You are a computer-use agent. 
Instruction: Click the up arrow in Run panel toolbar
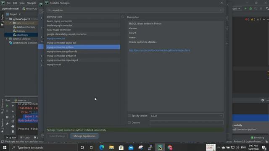click(x=13, y=106)
